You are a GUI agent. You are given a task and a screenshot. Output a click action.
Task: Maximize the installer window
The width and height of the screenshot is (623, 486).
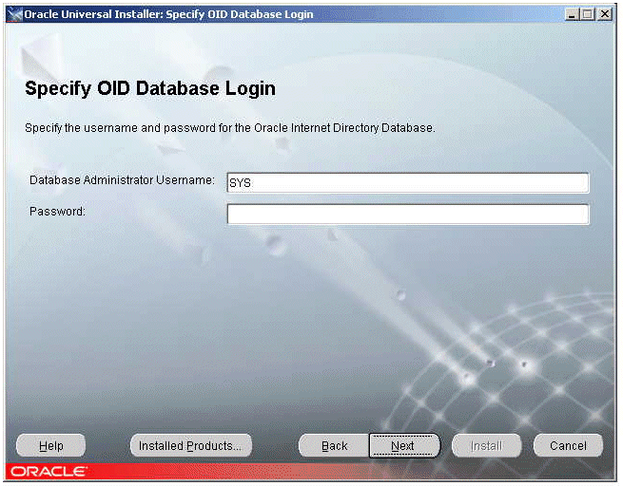click(x=587, y=14)
